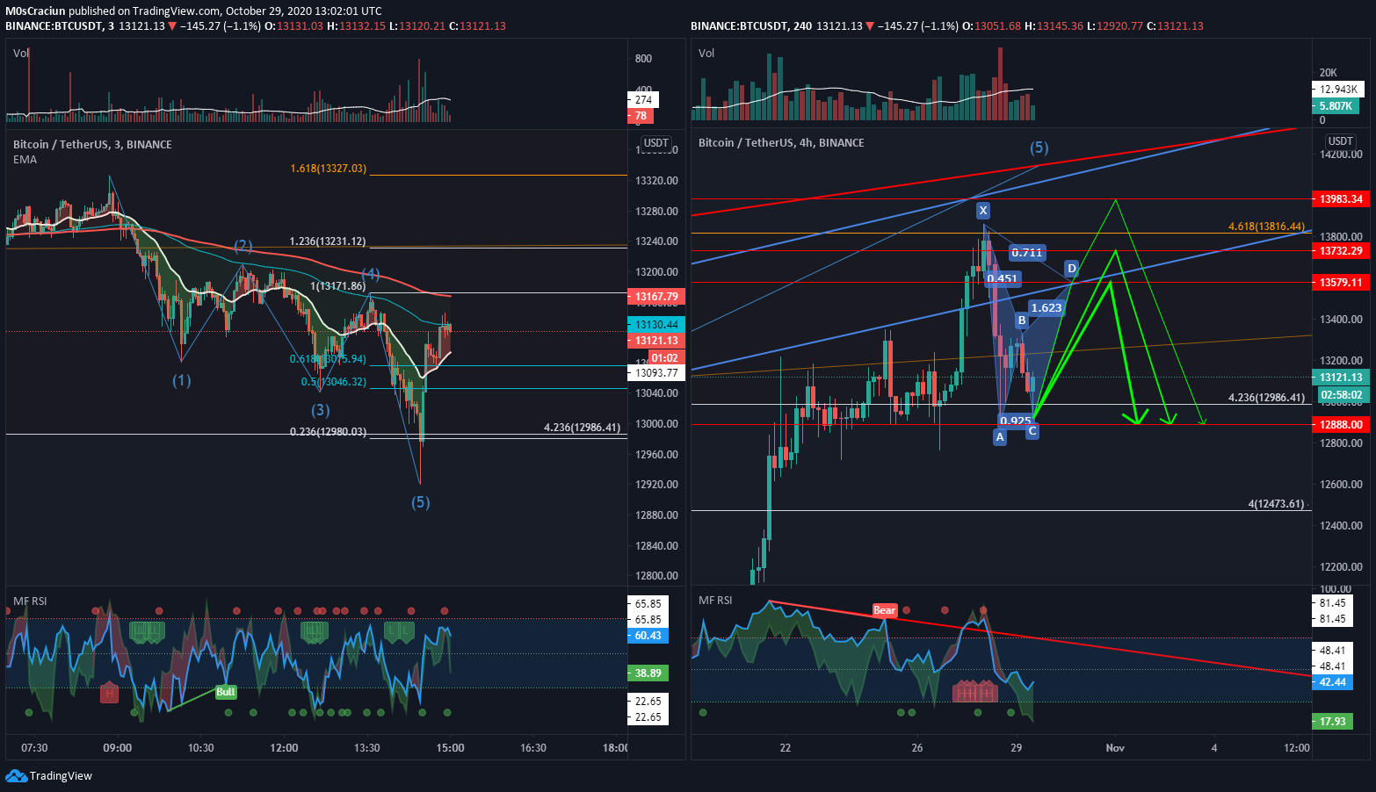Screen dimensions: 1376x792
Task: Click the 0.236(12980.03) Fibonacci label
Action: pyautogui.click(x=329, y=432)
